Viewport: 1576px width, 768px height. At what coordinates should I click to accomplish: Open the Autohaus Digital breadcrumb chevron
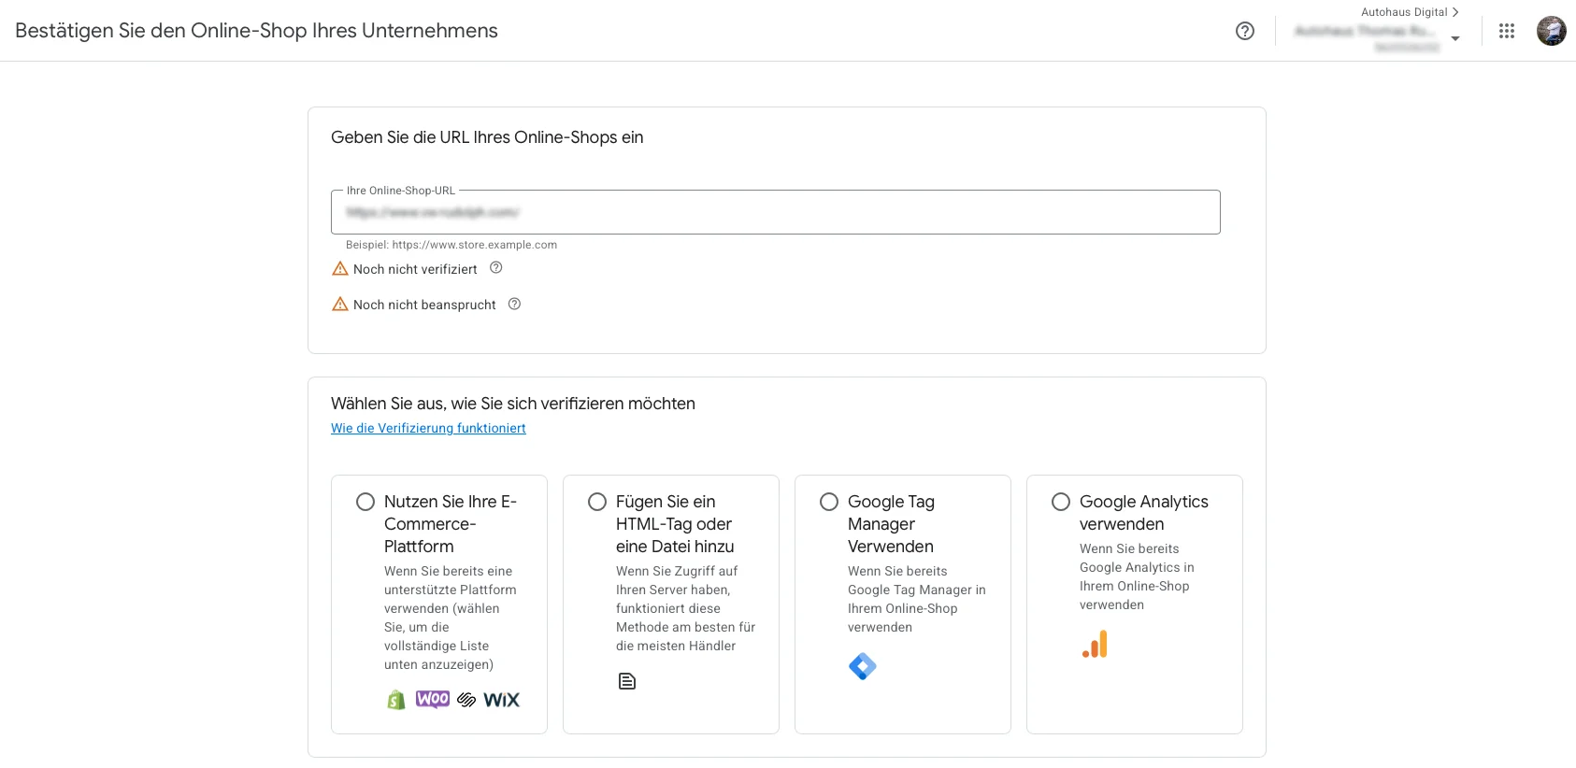tap(1454, 12)
